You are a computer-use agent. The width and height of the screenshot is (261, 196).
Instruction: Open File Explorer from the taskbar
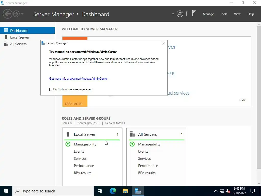(x=125, y=191)
